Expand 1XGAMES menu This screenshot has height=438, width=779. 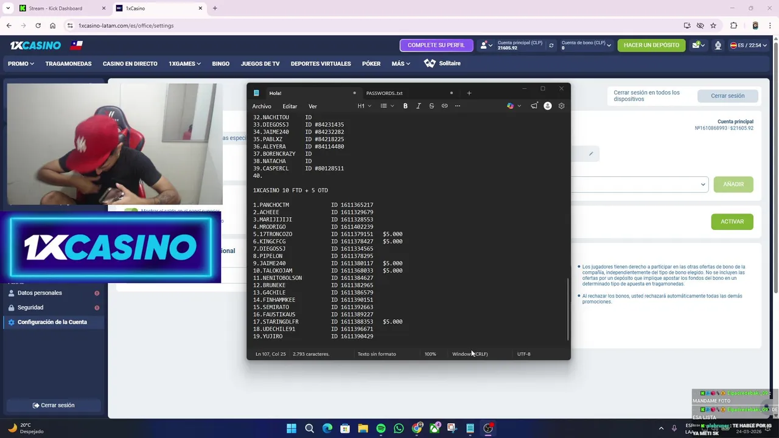184,63
